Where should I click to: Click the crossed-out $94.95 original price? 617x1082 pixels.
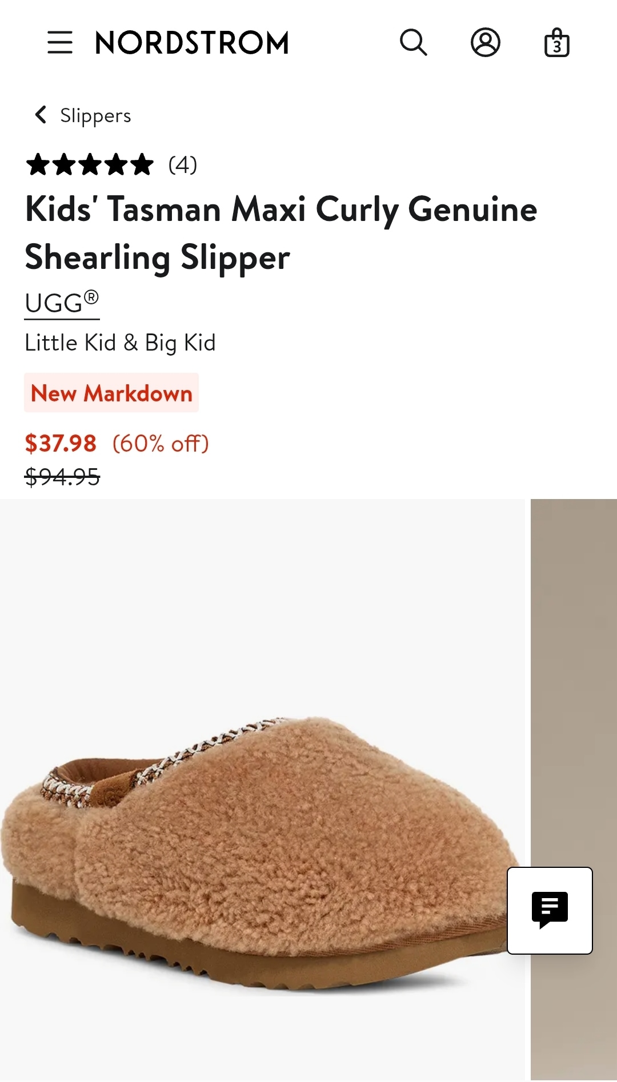click(x=62, y=477)
